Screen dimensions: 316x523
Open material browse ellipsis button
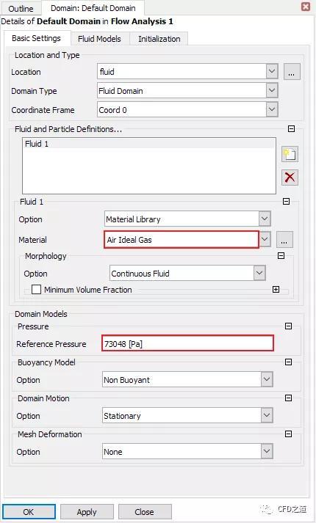[284, 239]
